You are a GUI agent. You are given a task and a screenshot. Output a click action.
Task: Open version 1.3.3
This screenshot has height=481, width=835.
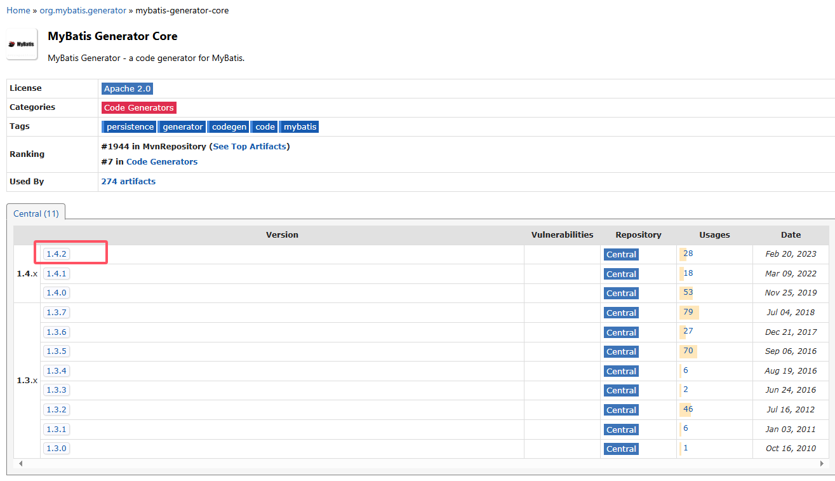click(57, 390)
